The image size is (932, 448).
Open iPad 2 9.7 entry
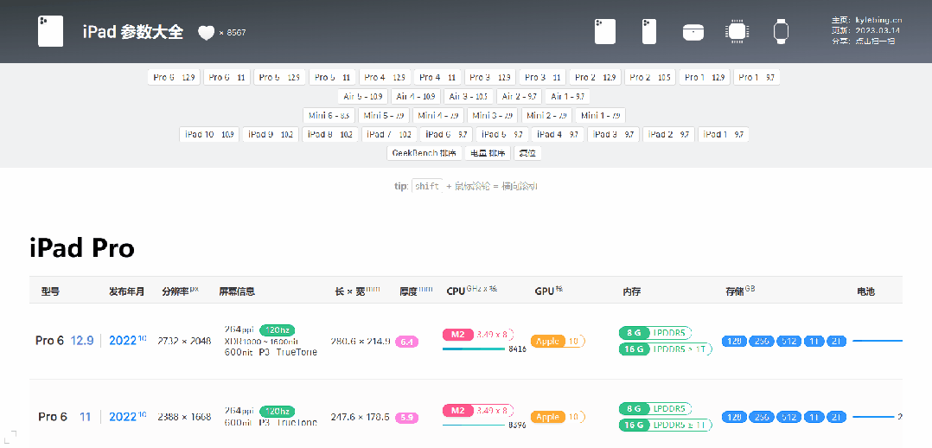pyautogui.click(x=668, y=134)
